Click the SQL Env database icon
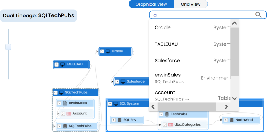This screenshot has width=267, height=132. click(x=119, y=120)
